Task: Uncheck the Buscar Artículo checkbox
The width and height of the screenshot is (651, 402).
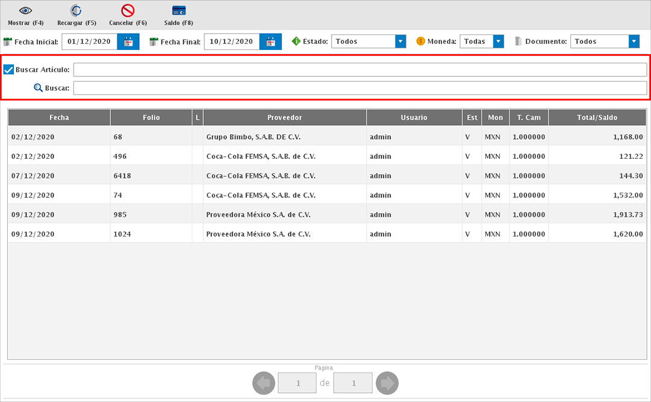Action: click(9, 70)
